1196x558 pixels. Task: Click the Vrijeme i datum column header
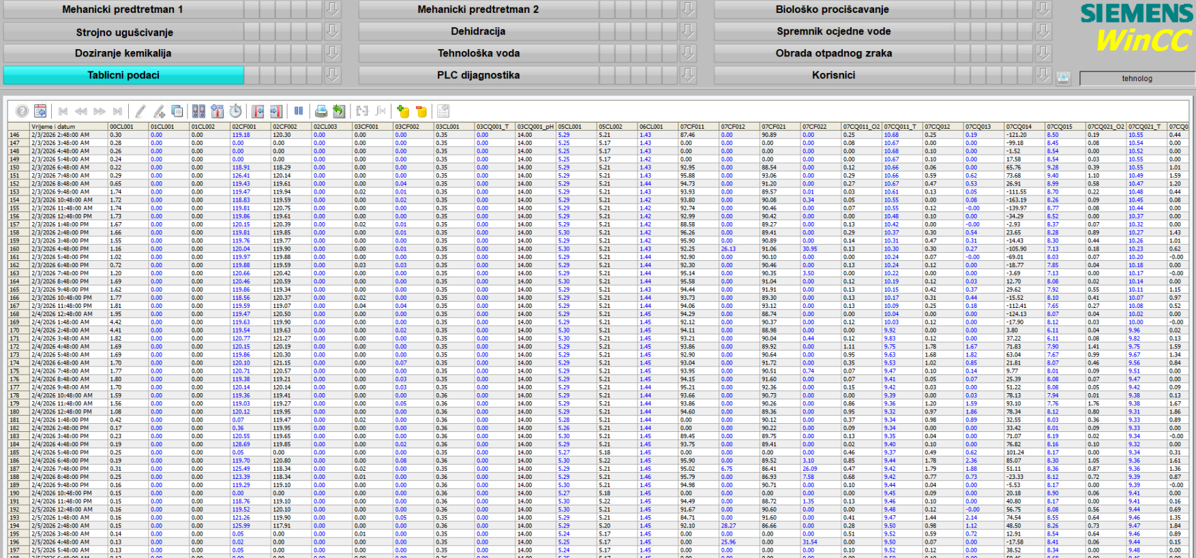[x=68, y=127]
